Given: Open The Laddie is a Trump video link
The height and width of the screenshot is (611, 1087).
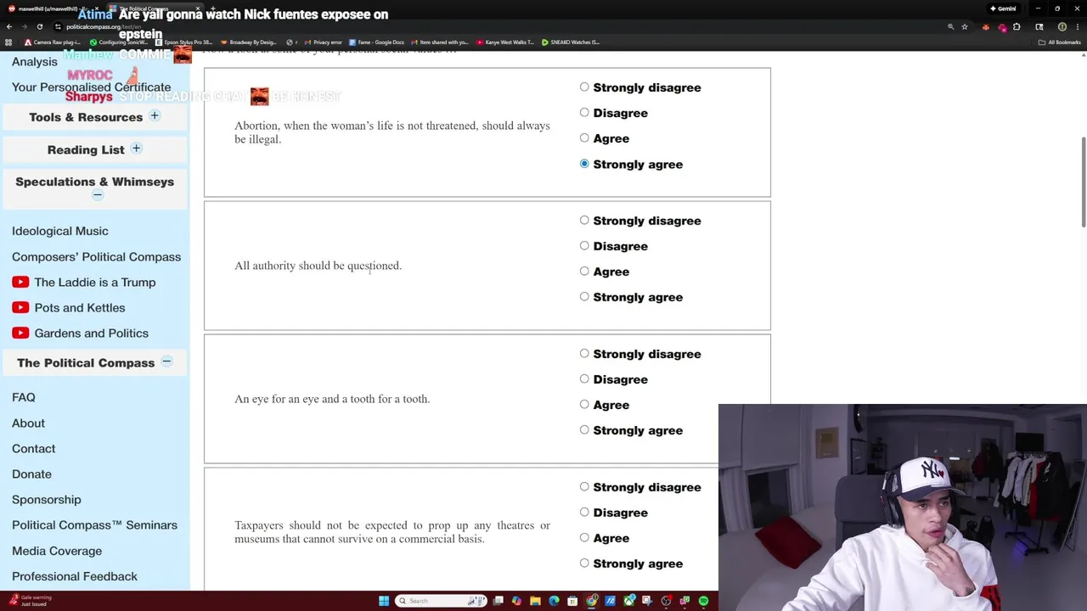Looking at the screenshot, I should point(84,282).
